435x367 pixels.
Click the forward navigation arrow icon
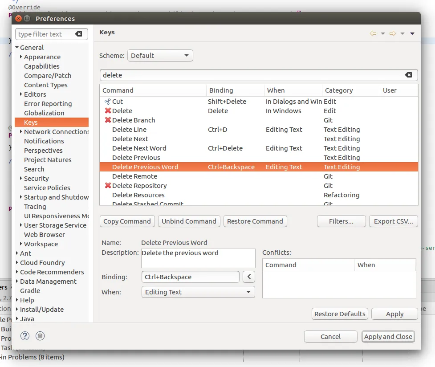(393, 33)
